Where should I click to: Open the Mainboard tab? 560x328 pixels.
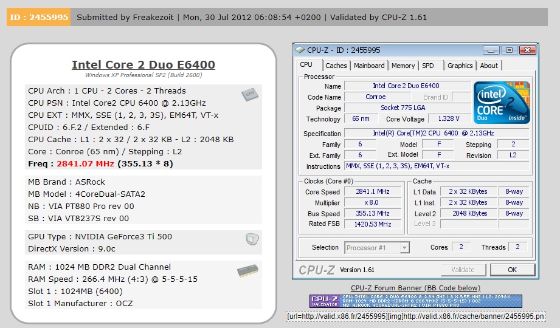pos(369,66)
